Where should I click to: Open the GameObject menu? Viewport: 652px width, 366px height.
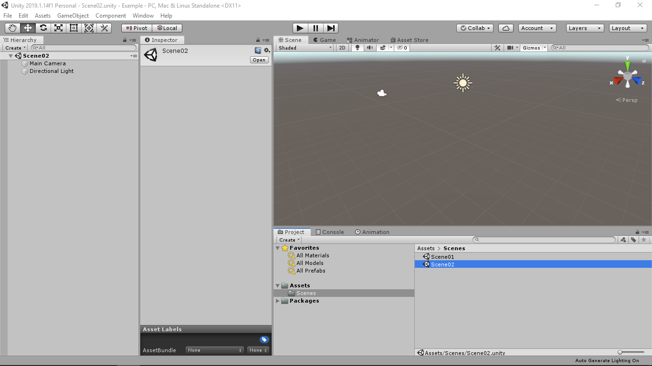[x=73, y=16]
